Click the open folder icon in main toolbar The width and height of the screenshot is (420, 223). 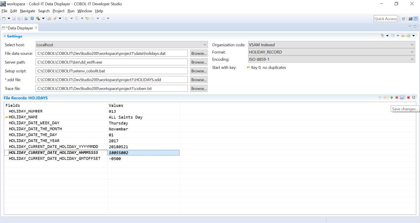point(49,19)
